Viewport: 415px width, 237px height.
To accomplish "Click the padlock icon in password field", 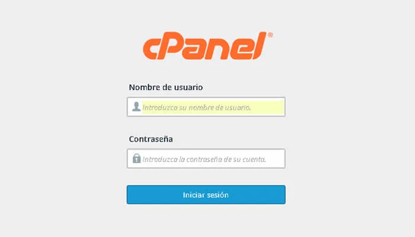I will (x=136, y=158).
